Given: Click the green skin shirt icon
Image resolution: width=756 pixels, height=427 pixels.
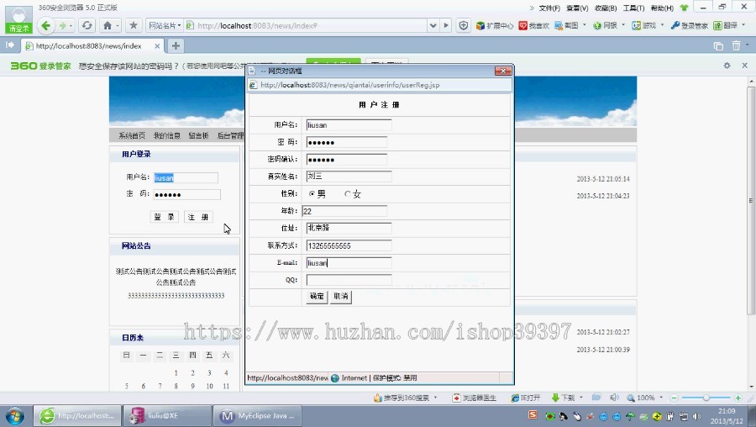Looking at the screenshot, I should click(684, 8).
